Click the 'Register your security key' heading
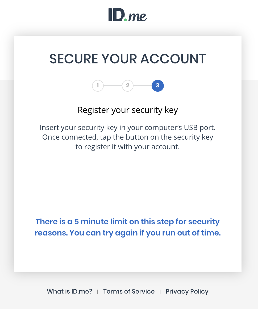Screen dimensions: 258x309 tap(128, 110)
